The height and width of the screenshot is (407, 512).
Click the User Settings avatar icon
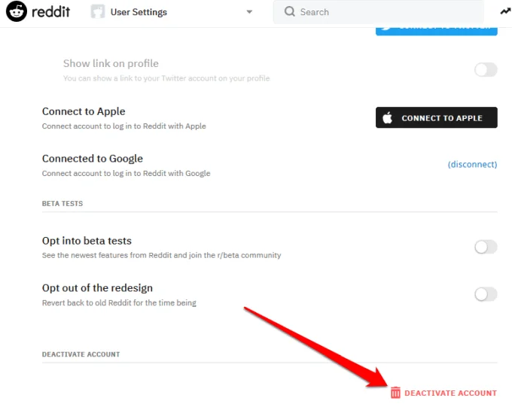click(x=98, y=12)
